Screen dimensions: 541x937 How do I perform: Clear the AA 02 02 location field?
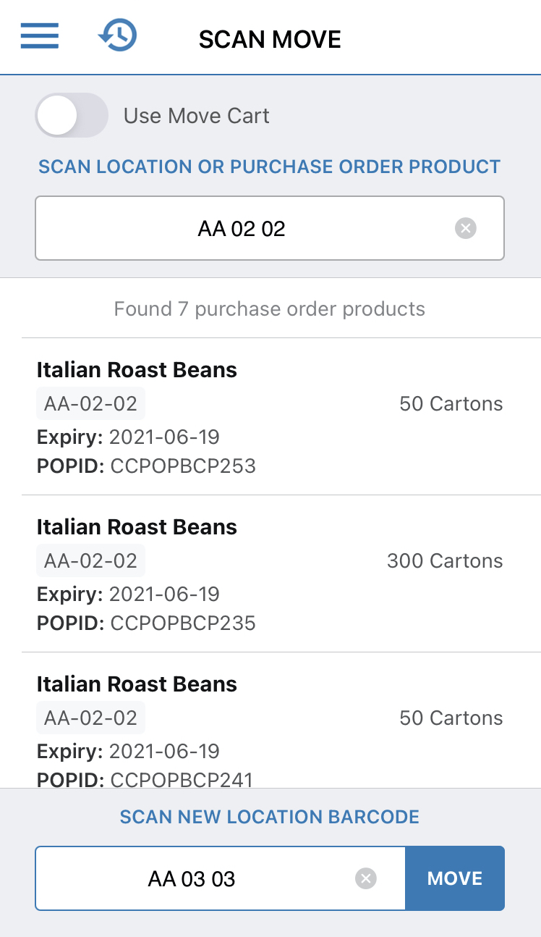[x=466, y=229]
